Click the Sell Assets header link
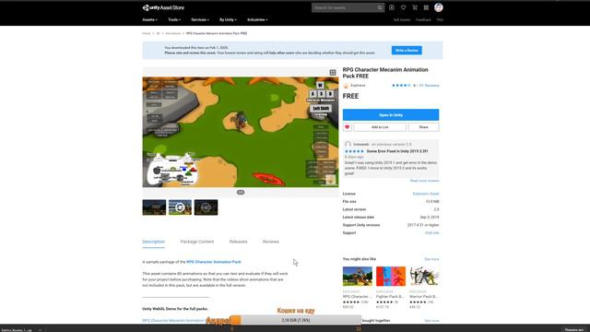 [402, 20]
